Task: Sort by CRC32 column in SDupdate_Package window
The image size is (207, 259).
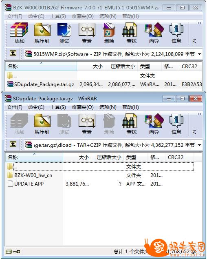Action: click(x=179, y=157)
